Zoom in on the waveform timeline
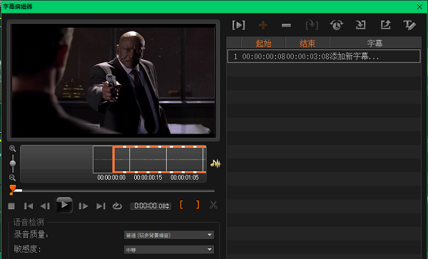This screenshot has width=428, height=259. (x=12, y=148)
